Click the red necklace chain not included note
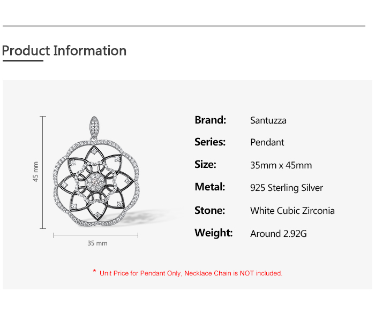The width and height of the screenshot is (375, 315). (191, 273)
